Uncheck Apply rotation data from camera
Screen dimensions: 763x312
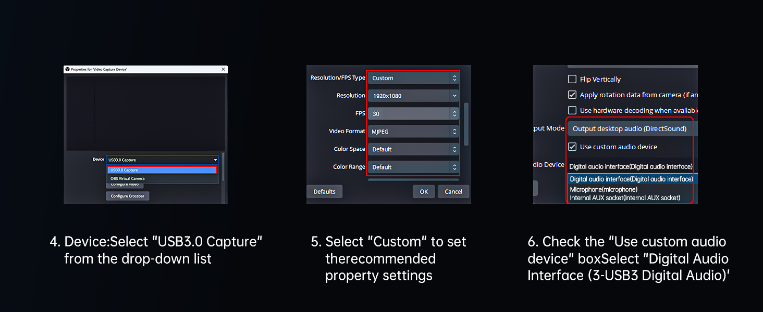tap(572, 95)
